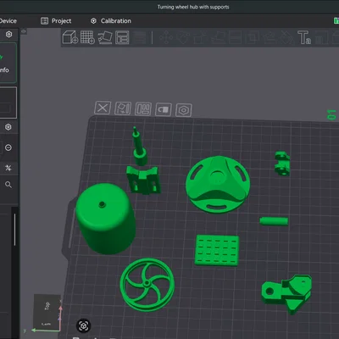Viewport: 339px width, 339px height.
Task: Open the Project tab
Action: tap(56, 21)
